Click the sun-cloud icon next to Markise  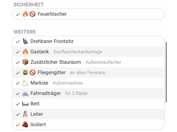tap(25, 83)
